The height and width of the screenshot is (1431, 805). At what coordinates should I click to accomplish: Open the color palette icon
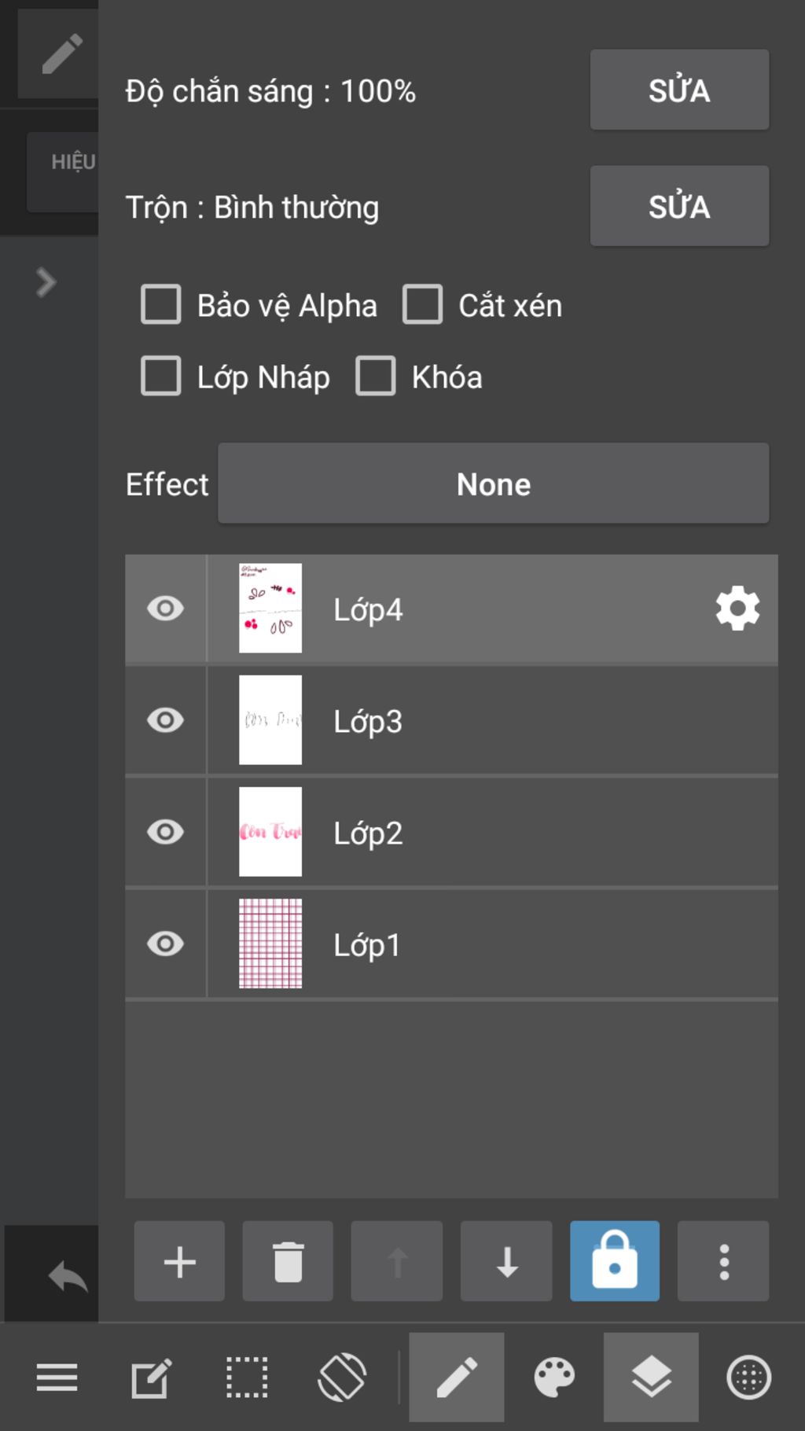coord(554,1378)
